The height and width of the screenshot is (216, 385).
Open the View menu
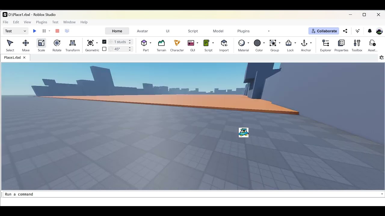pos(27,22)
